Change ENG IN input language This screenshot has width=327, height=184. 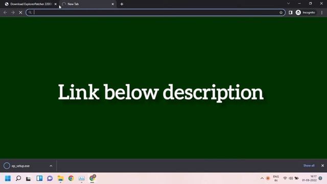(276, 178)
